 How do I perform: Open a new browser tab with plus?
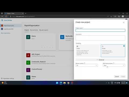point(26,13)
